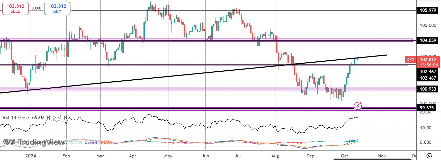This screenshot has width=441, height=160.
Task: Click the MACD histogram value 0.259
Action: click(76, 142)
